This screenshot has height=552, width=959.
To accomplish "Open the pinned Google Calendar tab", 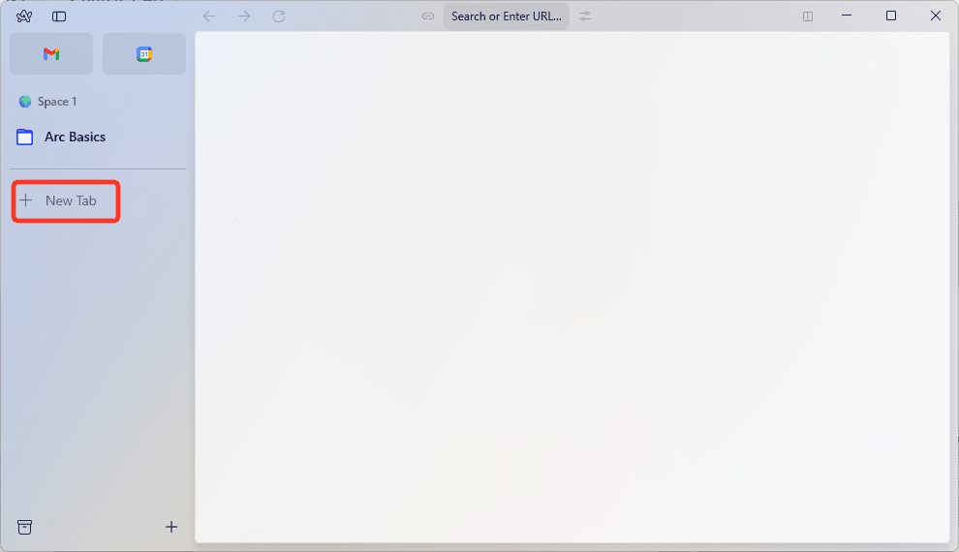I will click(144, 54).
